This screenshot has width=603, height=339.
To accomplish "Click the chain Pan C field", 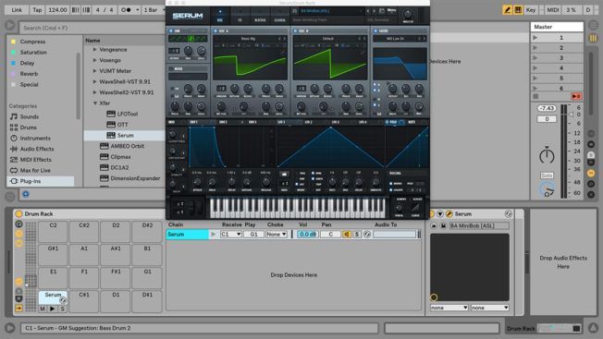I will pyautogui.click(x=330, y=235).
